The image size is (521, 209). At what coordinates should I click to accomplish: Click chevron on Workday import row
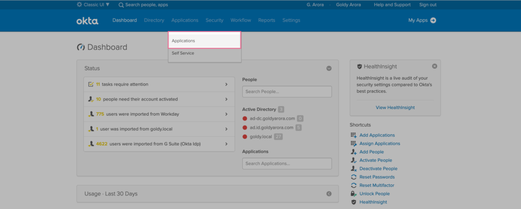[226, 114]
